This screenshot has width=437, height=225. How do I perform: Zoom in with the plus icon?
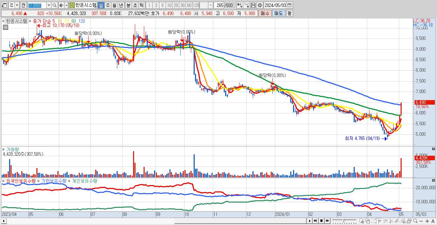pos(427,221)
